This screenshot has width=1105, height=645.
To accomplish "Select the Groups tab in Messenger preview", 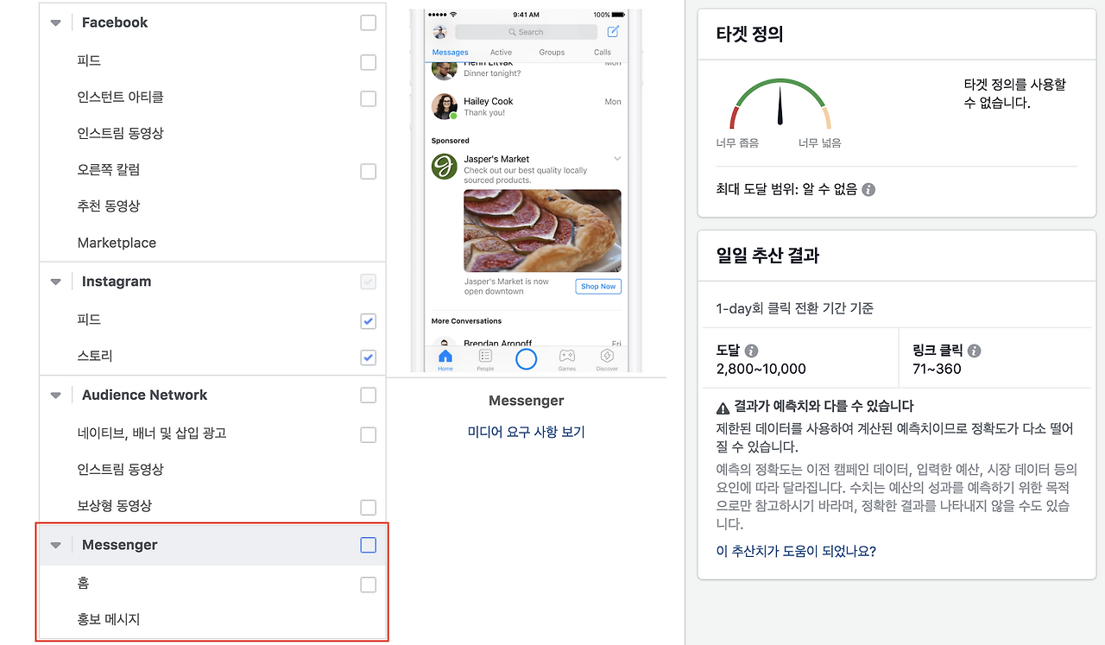I will (x=551, y=52).
